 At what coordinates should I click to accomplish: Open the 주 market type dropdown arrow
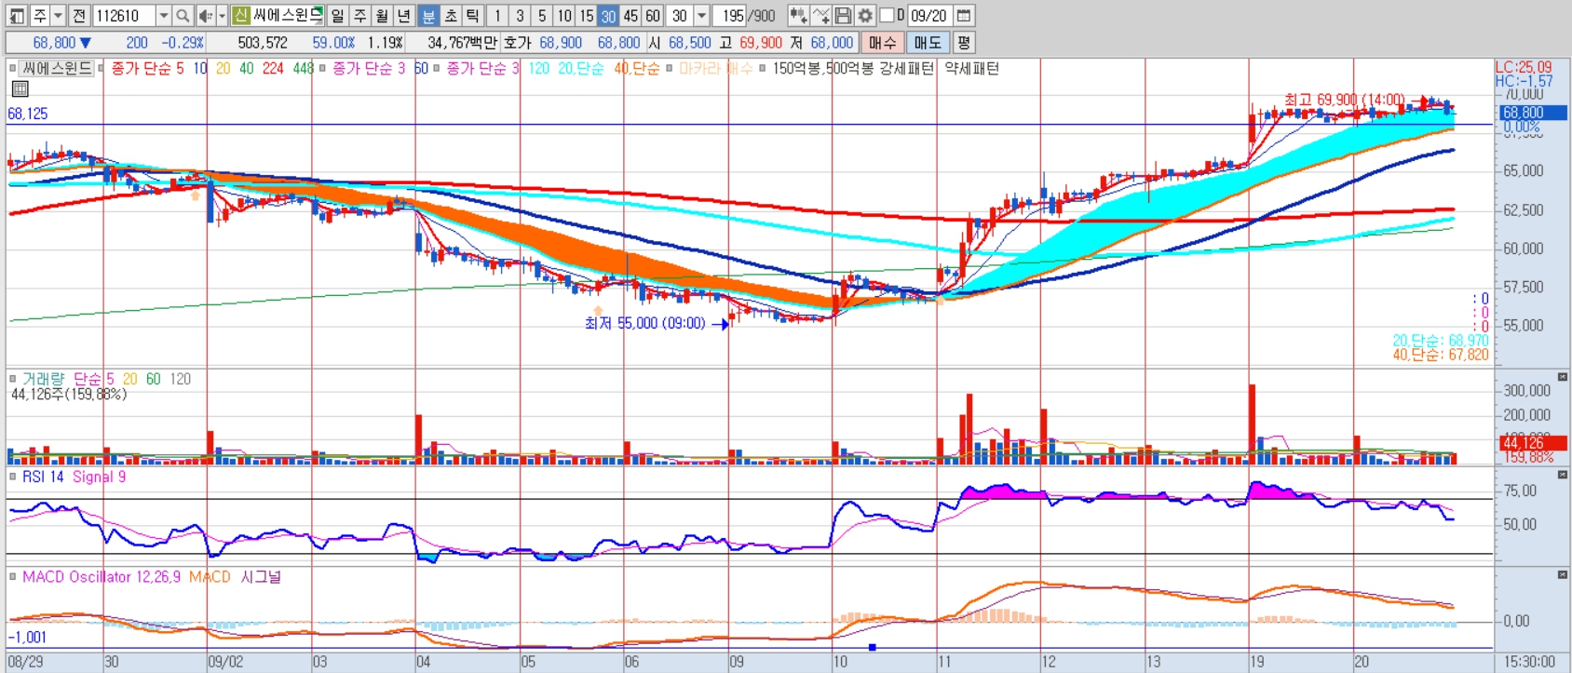pyautogui.click(x=58, y=16)
